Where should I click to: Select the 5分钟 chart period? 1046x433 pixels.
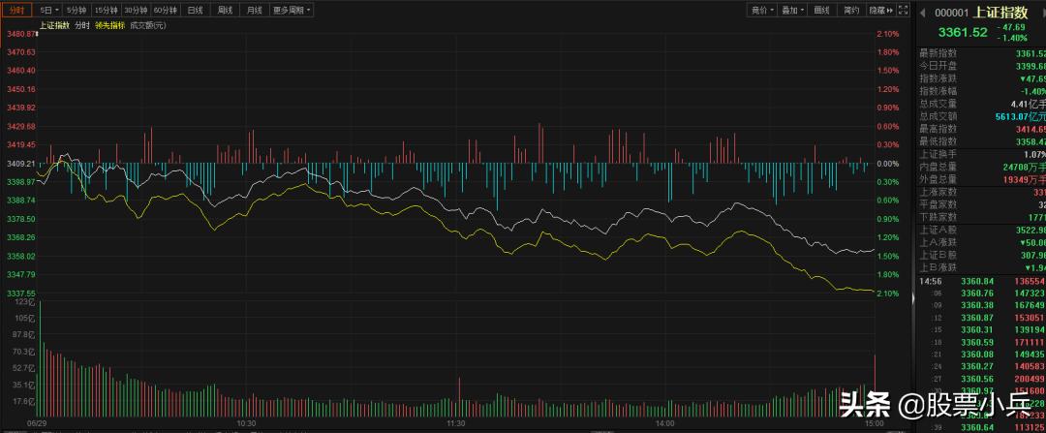(x=77, y=10)
